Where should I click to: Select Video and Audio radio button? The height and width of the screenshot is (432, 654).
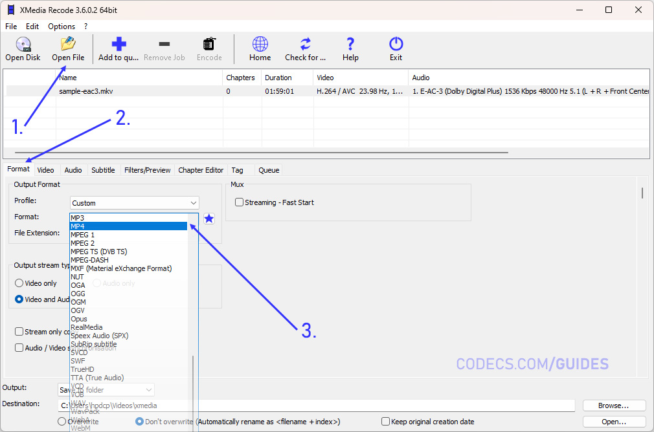tap(19, 299)
